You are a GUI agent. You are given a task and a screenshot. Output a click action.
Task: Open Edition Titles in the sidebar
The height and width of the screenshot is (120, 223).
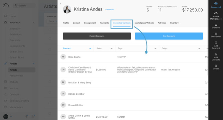tap(17, 58)
